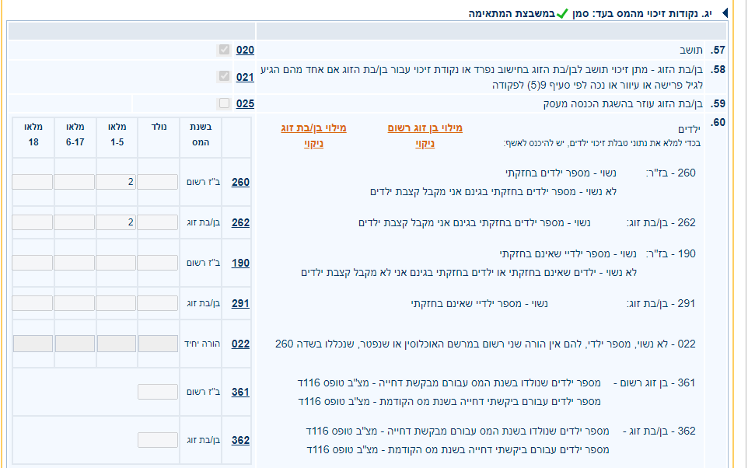The height and width of the screenshot is (468, 748).
Task: Toggle checkbox for field 020 תושב
Action: tap(224, 50)
